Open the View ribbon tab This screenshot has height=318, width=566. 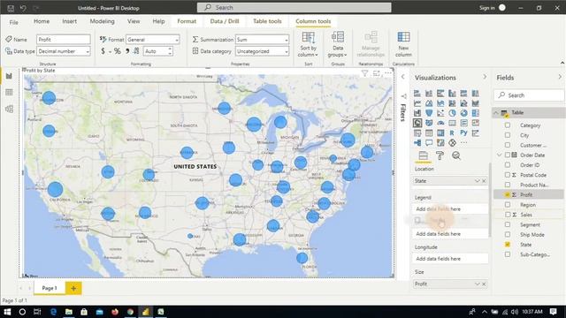pyautogui.click(x=134, y=21)
